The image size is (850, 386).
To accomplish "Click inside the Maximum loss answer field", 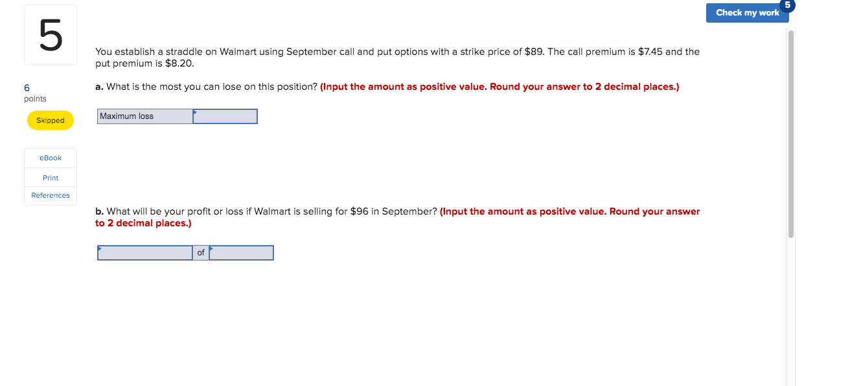I will pyautogui.click(x=225, y=116).
